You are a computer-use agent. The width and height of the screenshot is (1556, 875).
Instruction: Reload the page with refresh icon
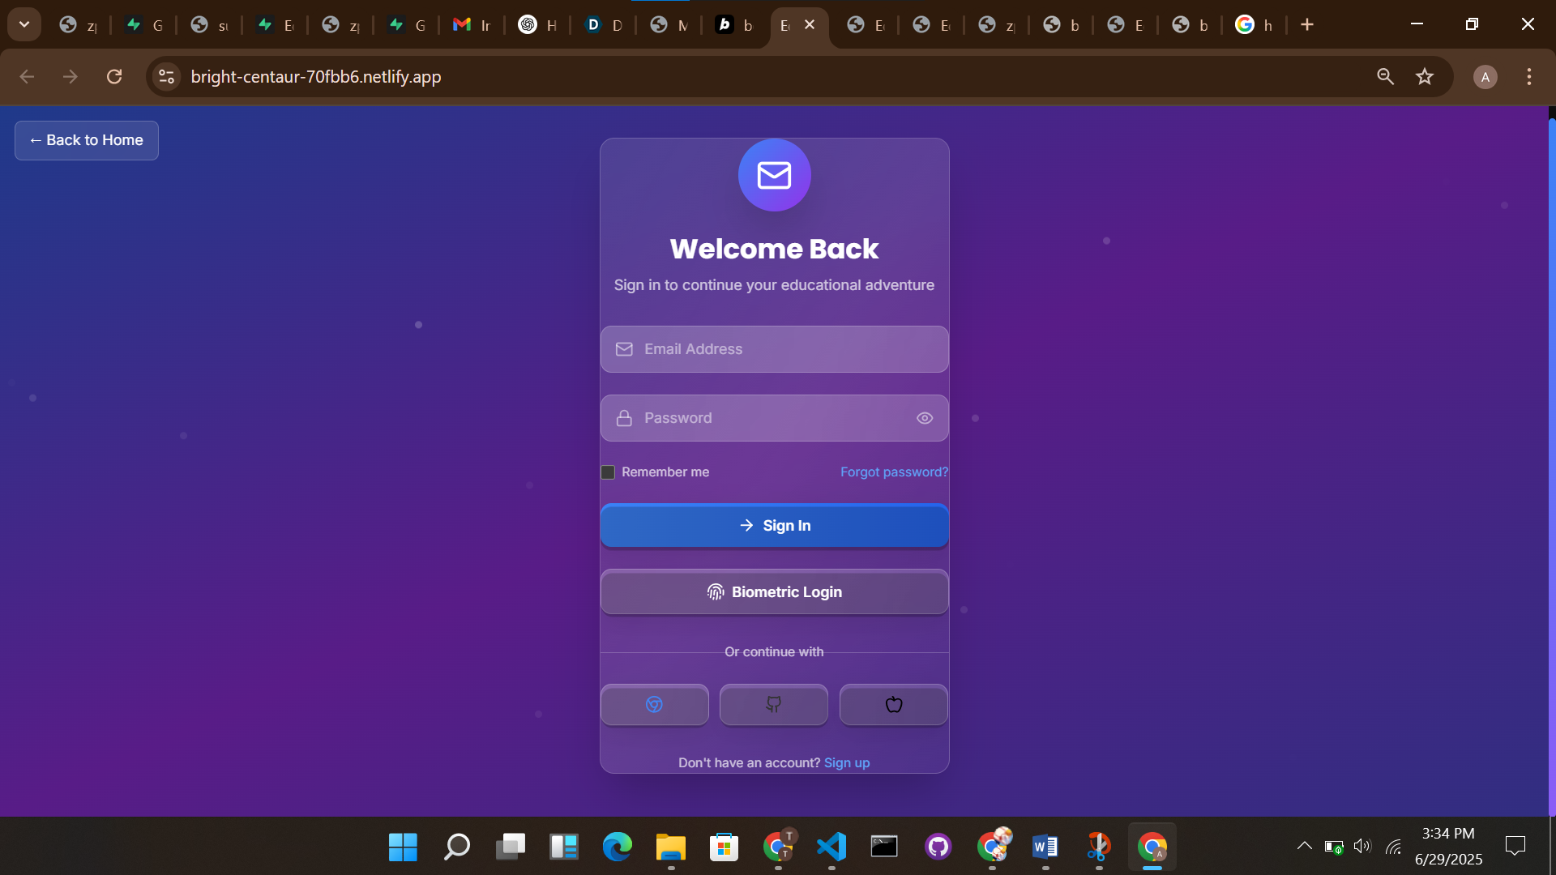pyautogui.click(x=114, y=77)
